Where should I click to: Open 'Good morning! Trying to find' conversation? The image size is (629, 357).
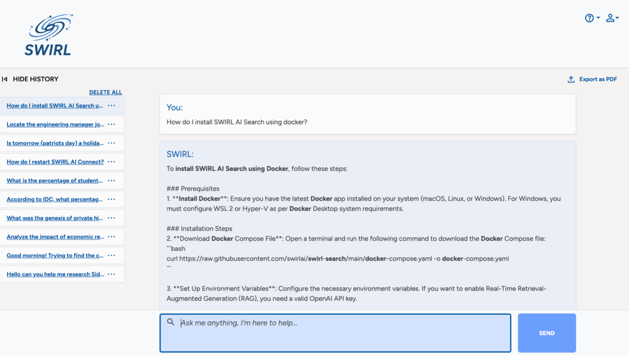click(55, 255)
